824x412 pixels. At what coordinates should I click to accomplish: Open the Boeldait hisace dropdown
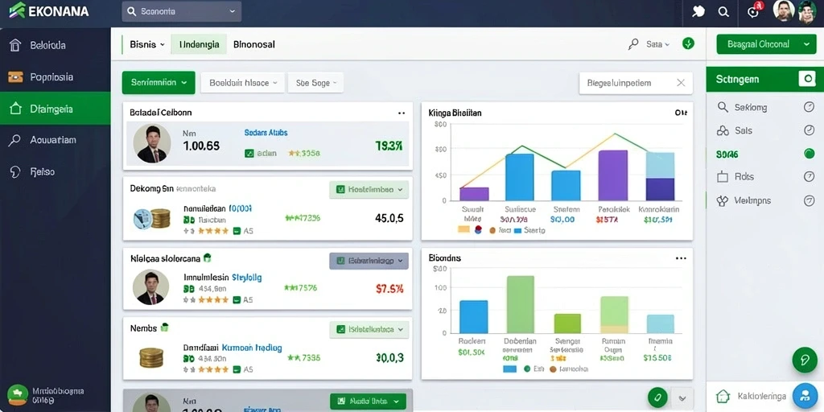[x=243, y=83]
